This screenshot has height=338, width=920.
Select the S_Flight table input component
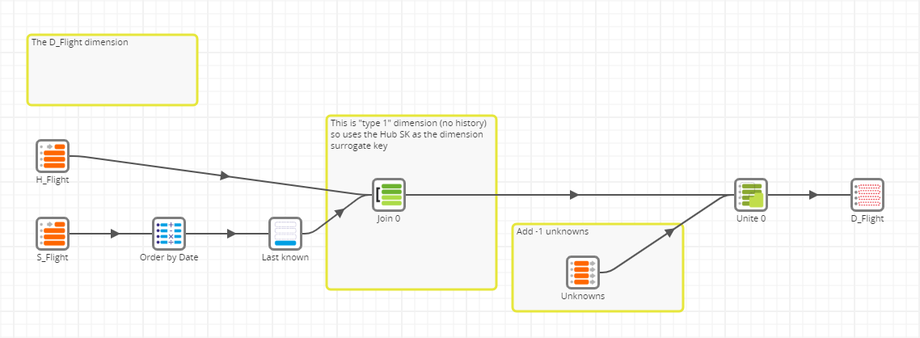click(53, 234)
